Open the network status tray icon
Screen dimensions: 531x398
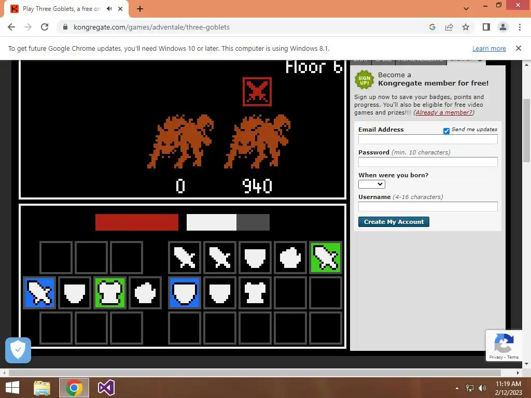(470, 388)
